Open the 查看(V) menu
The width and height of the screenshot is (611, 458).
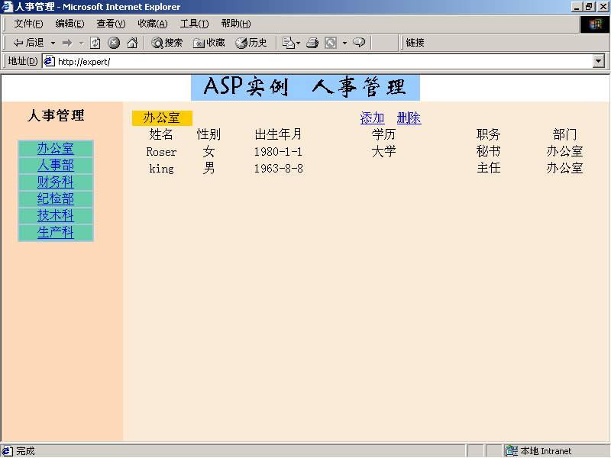click(111, 24)
